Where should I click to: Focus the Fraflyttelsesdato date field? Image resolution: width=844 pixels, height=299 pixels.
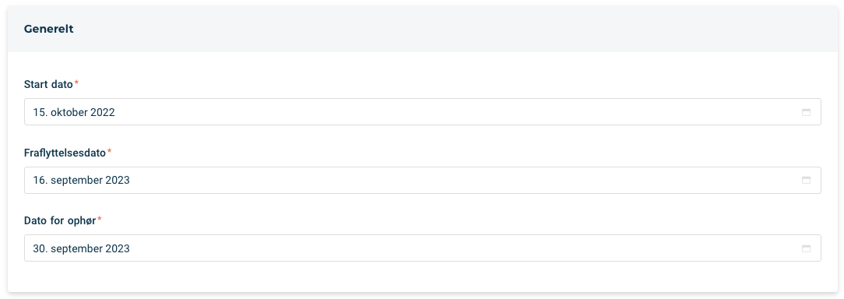click(423, 180)
